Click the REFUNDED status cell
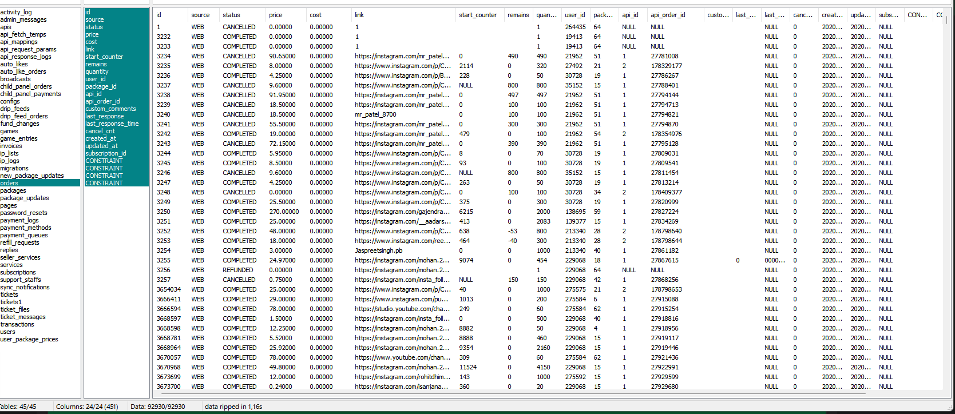Screen dimensions: 955x414 238,270
